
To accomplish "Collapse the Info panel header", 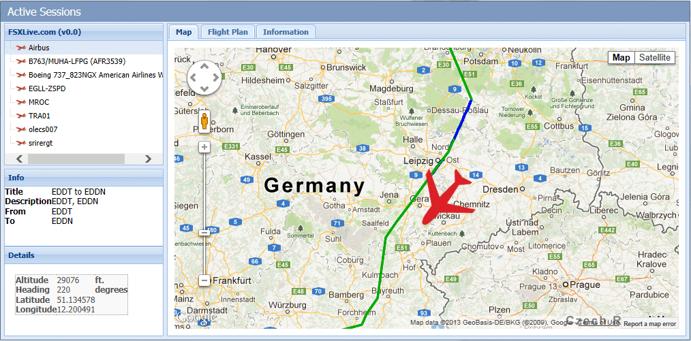I will tap(84, 178).
